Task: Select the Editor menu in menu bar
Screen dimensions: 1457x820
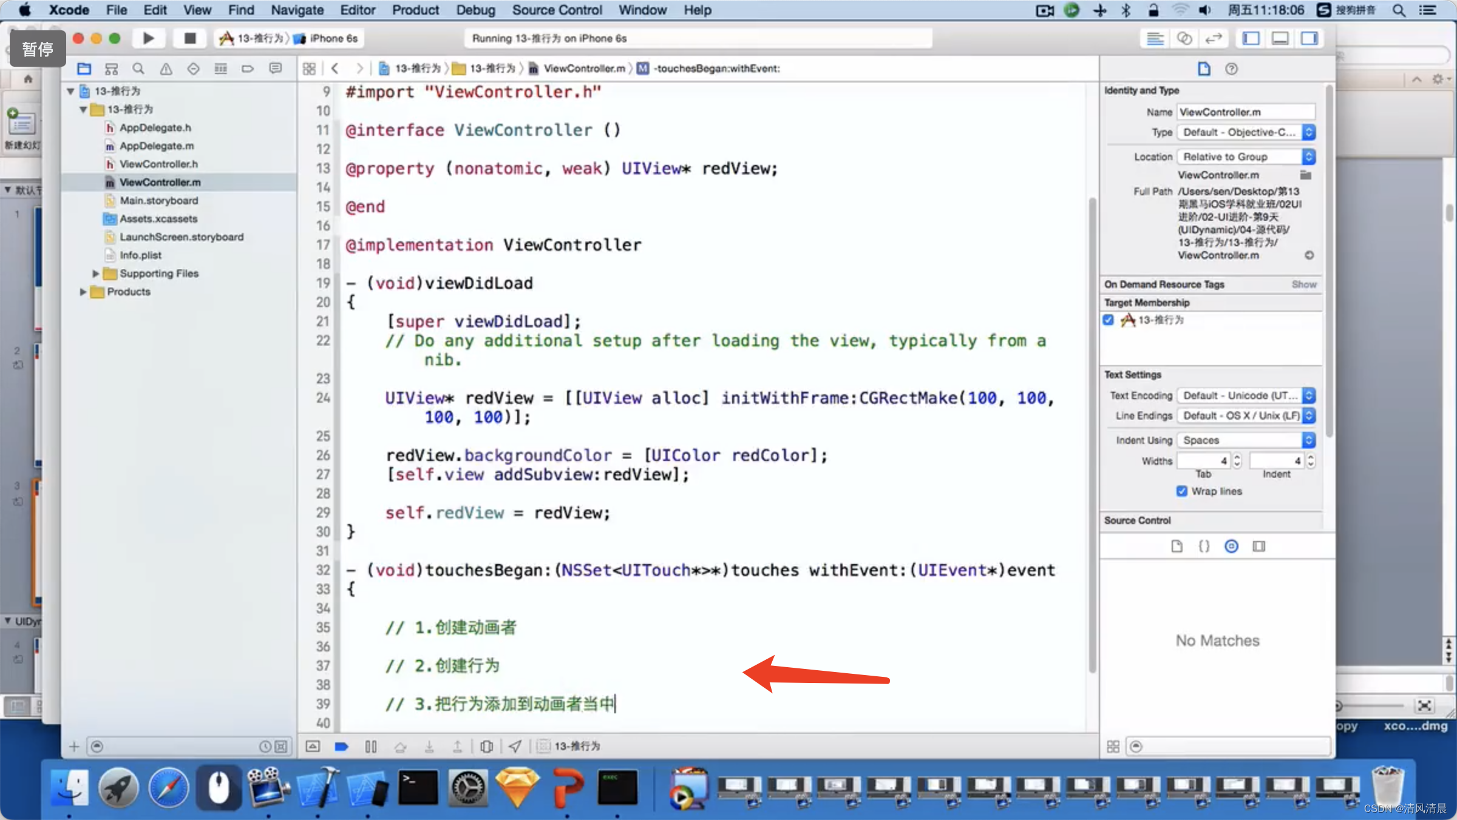Action: 356,10
